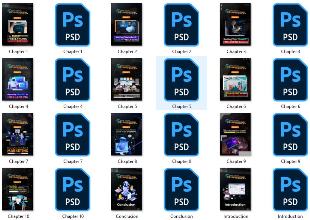The width and height of the screenshot is (310, 220).
Task: Click the Conclusion cover image thumbnail
Action: pyautogui.click(x=127, y=189)
